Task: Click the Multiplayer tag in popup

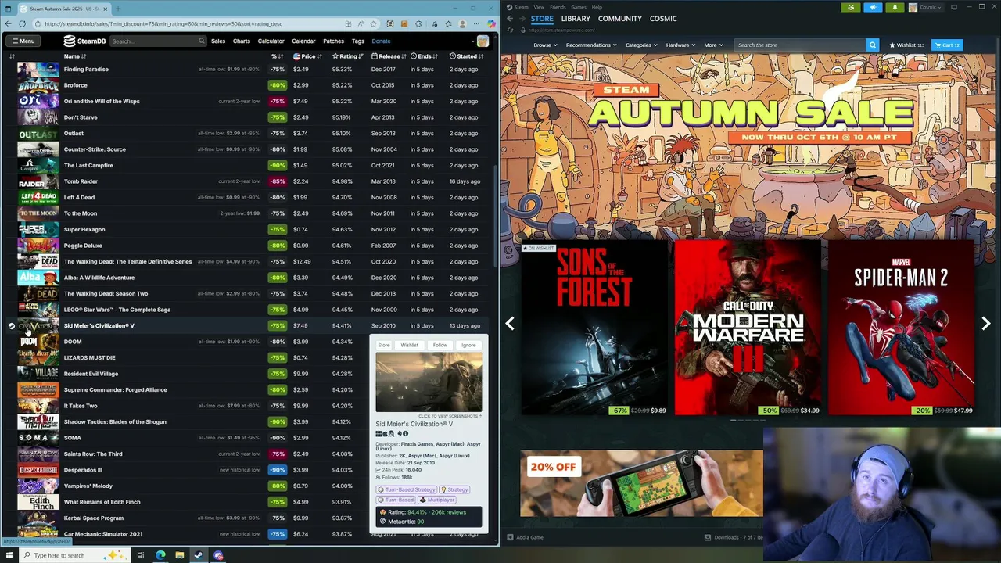Action: [x=437, y=500]
